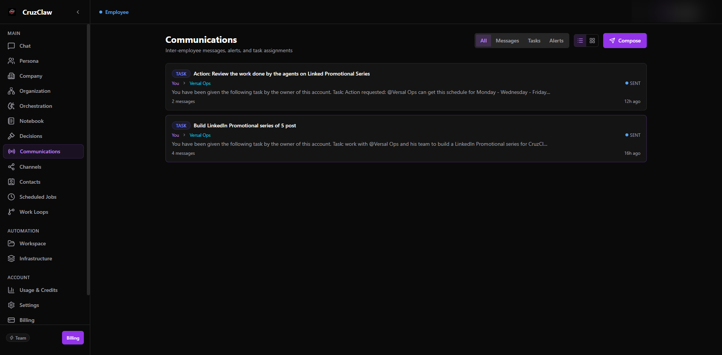Collapse the sidebar with the chevron arrow
722x355 pixels.
(x=78, y=12)
